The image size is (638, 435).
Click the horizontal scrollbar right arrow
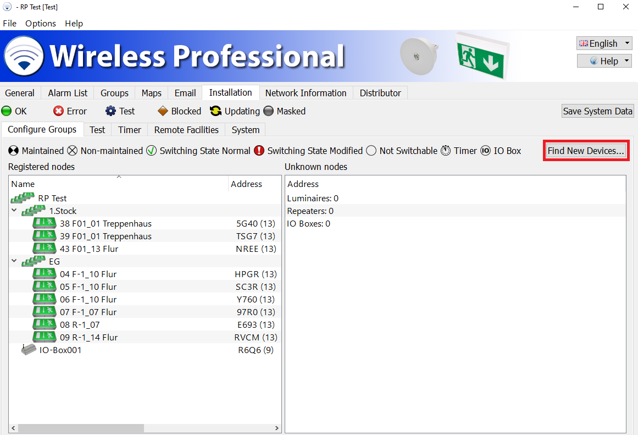(x=276, y=428)
